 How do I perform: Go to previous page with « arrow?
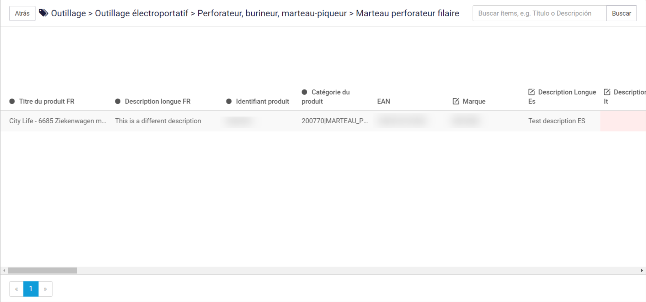coord(16,289)
